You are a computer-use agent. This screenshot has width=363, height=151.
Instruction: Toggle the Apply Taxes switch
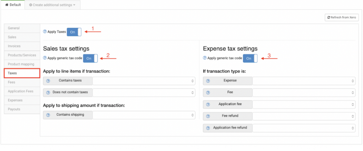click(74, 32)
